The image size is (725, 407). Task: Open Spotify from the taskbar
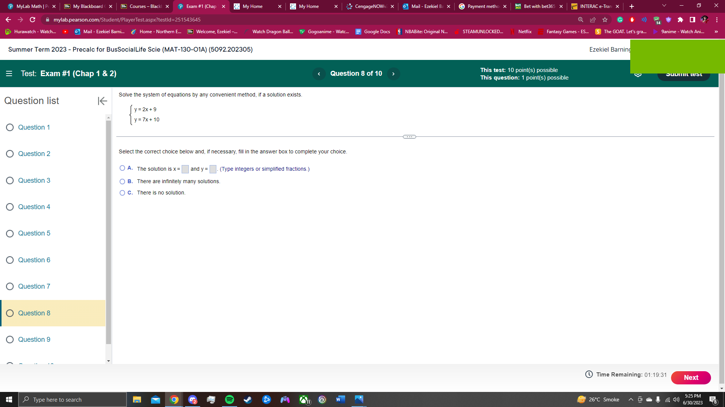click(x=229, y=399)
